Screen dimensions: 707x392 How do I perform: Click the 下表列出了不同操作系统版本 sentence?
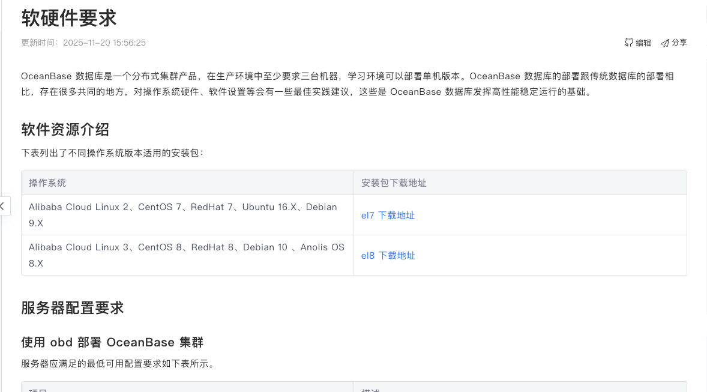112,152
